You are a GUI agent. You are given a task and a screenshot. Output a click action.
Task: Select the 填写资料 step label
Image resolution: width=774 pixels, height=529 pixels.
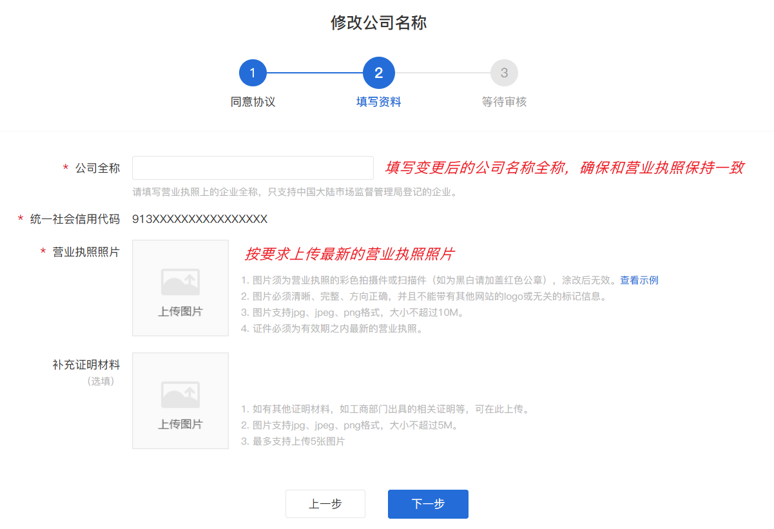tap(378, 102)
